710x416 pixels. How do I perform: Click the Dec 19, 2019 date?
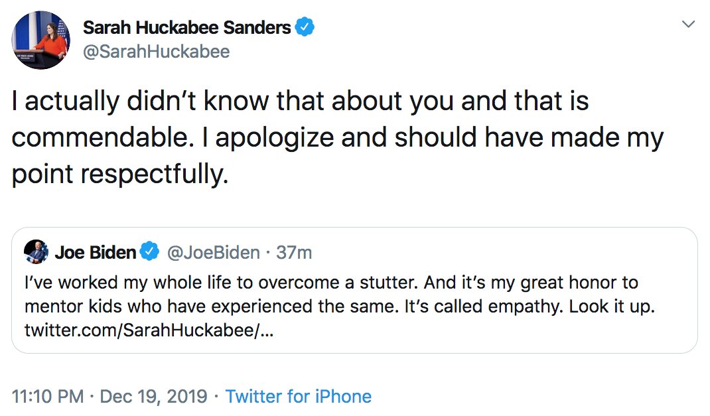click(153, 397)
